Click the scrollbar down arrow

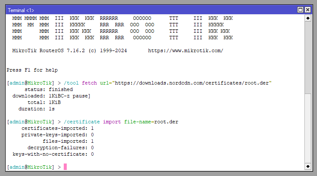pos(308,167)
